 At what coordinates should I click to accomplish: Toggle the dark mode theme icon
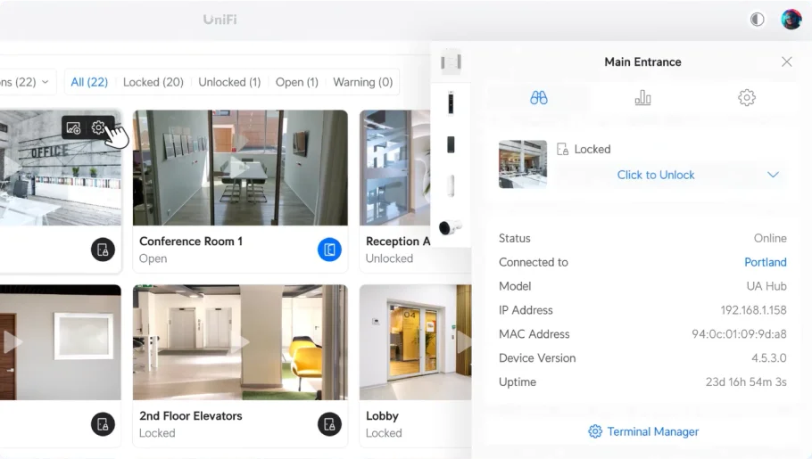point(757,20)
